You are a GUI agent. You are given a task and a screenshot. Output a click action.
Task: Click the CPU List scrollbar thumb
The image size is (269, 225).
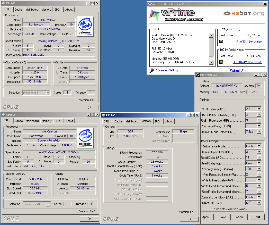[x=211, y=47]
